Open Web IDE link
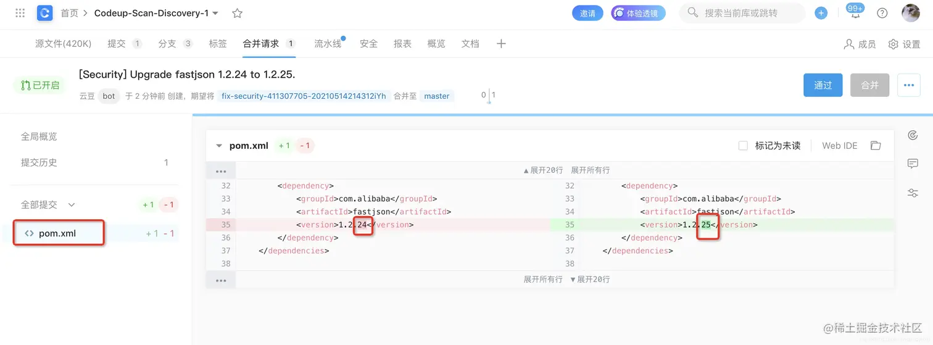 (839, 146)
